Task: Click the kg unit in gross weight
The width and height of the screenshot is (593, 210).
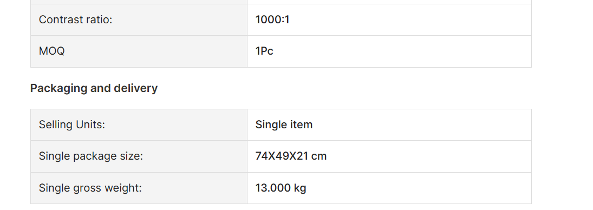Action: coord(300,188)
